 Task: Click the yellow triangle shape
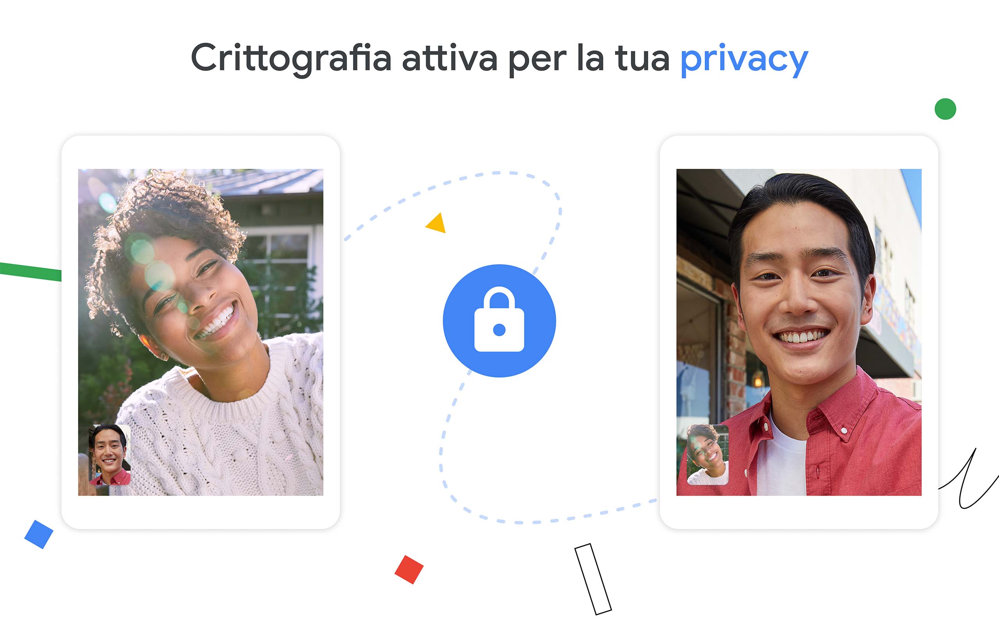tap(437, 225)
